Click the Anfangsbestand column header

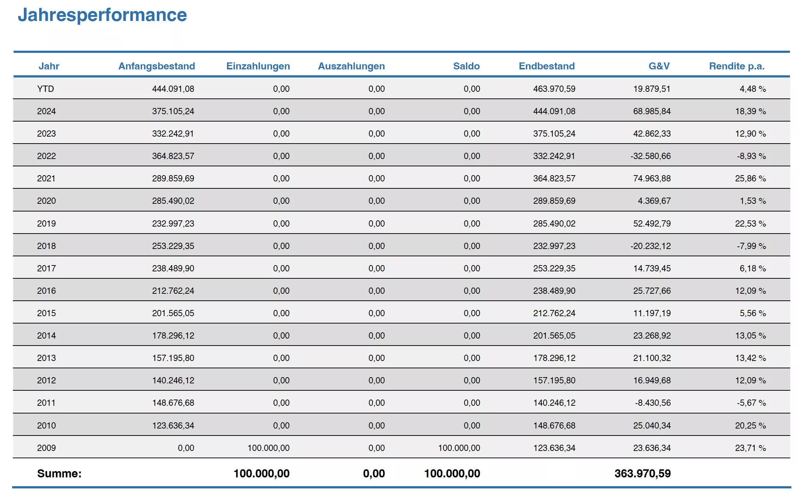pos(156,66)
